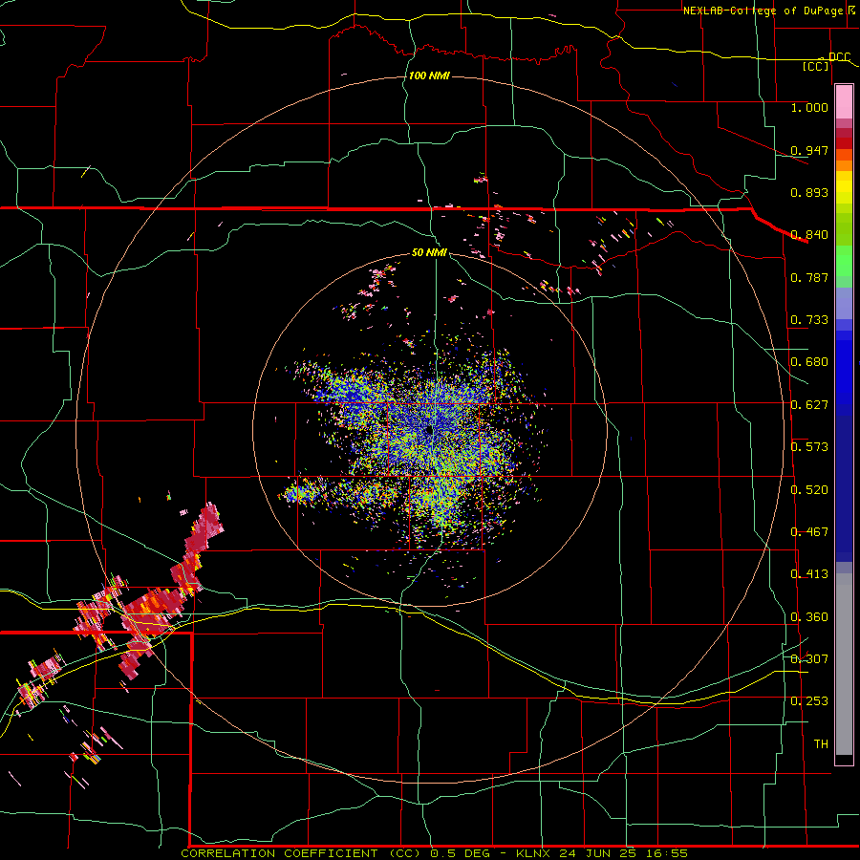
Task: Click the 0.627 scale value
Action: 809,405
